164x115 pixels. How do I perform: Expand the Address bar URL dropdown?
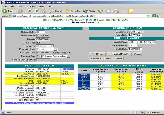[148, 16]
